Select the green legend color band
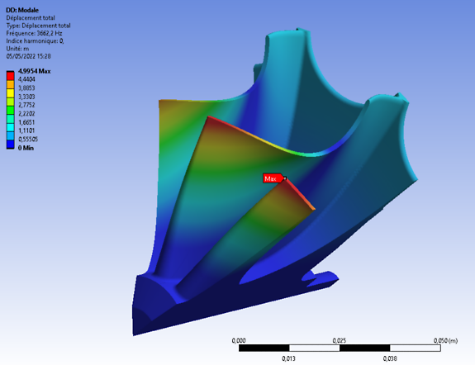The width and height of the screenshot is (475, 365). [x=10, y=111]
